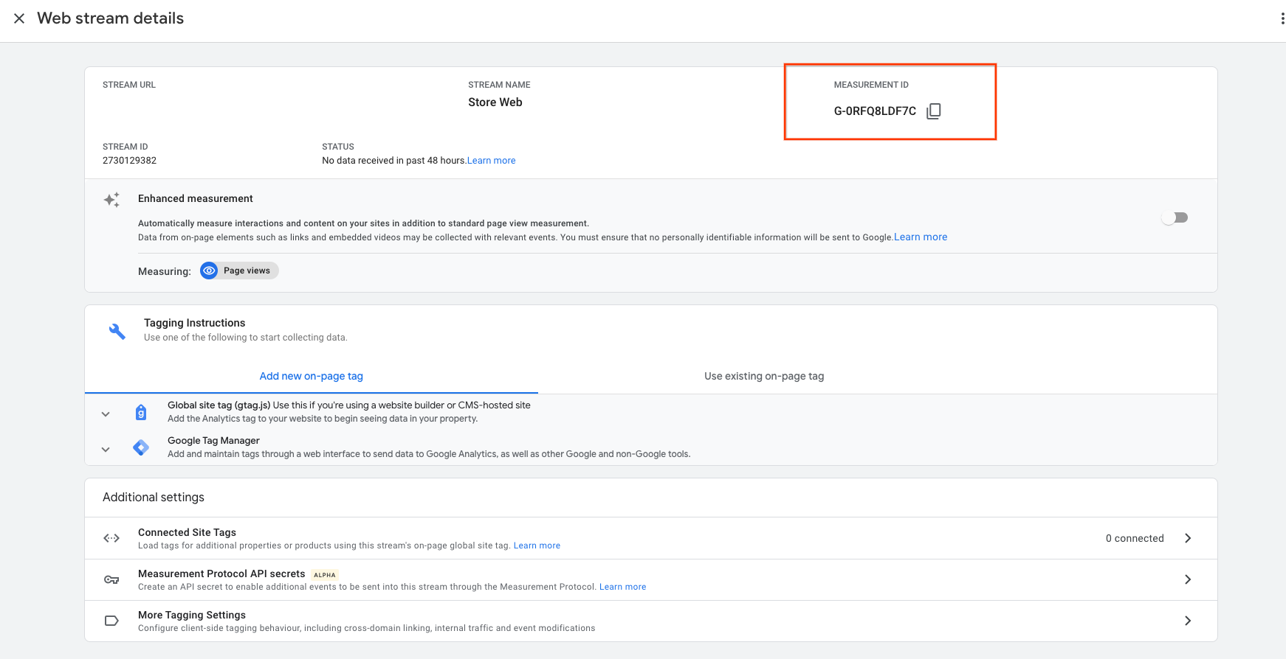Click the Page views measuring chip

[239, 271]
